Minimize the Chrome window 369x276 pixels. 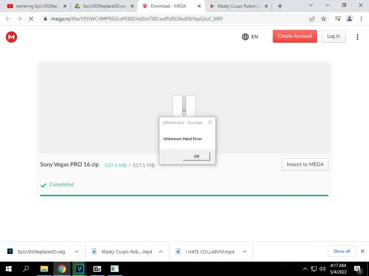click(327, 5)
